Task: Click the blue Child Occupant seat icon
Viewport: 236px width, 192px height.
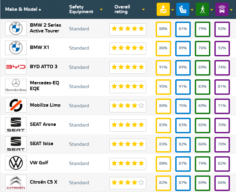Action: (183, 9)
